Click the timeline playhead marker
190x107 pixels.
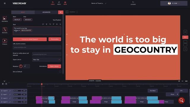[x=42, y=84]
